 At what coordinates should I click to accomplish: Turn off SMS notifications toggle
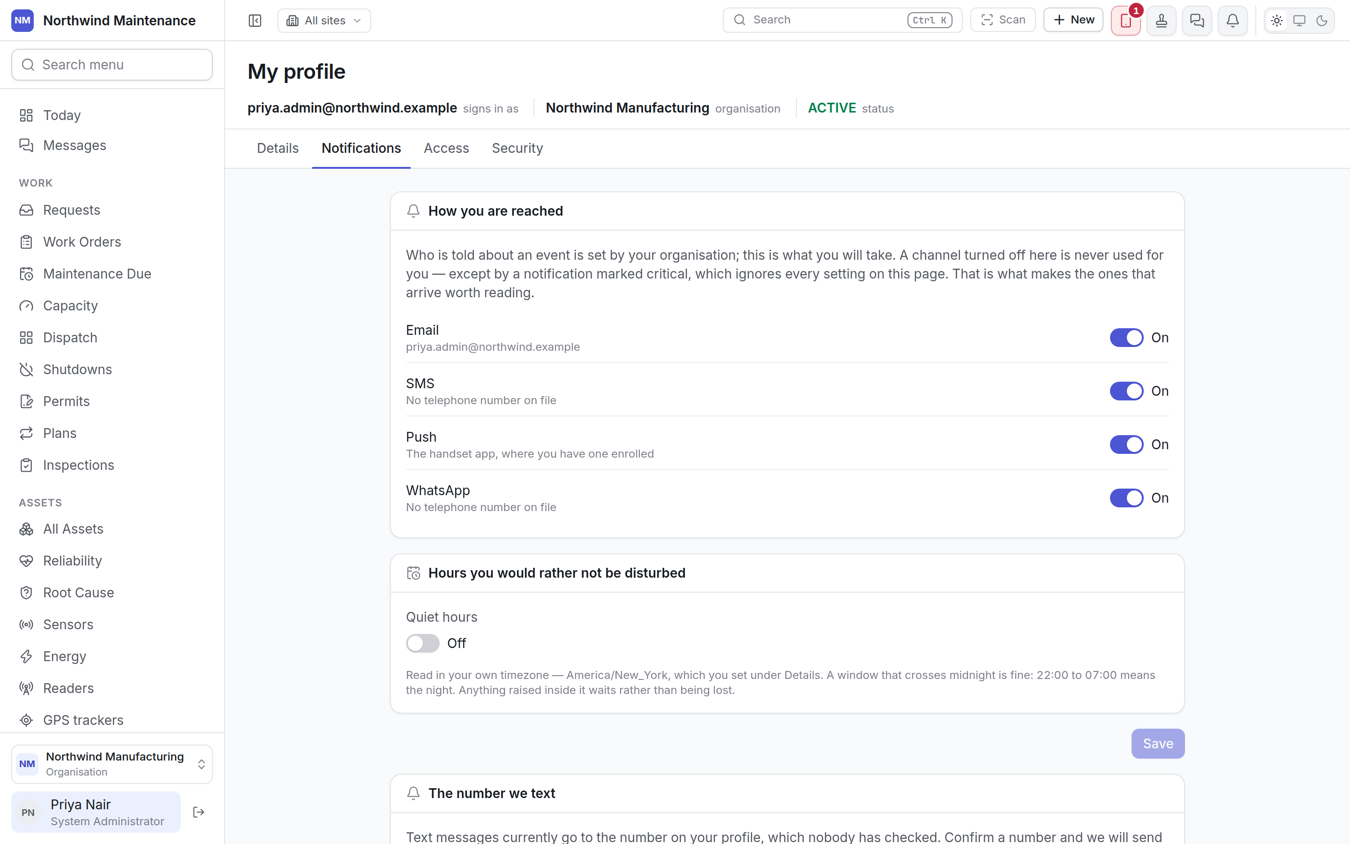click(x=1126, y=392)
